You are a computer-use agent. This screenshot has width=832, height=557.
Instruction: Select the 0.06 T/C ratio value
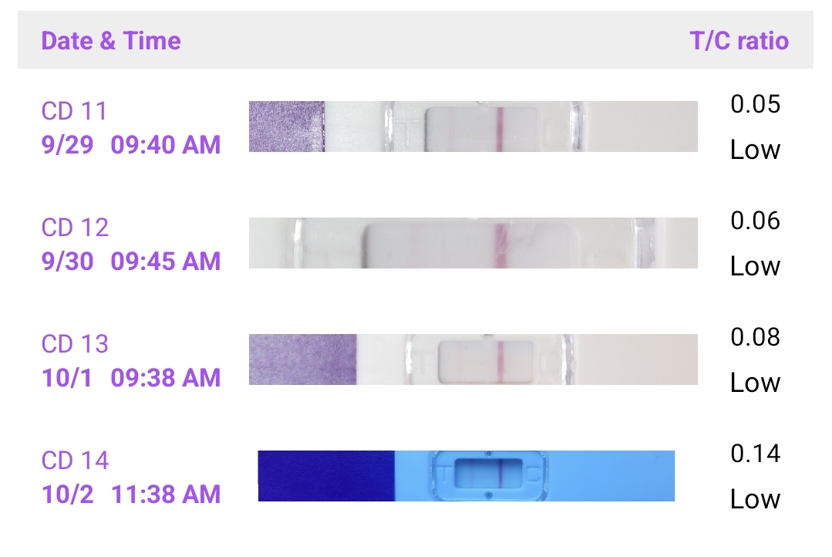[755, 221]
